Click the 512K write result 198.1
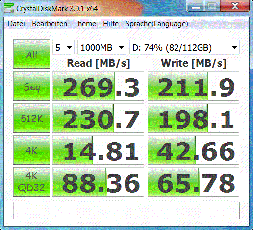The width and height of the screenshot is (253, 230). point(193,118)
